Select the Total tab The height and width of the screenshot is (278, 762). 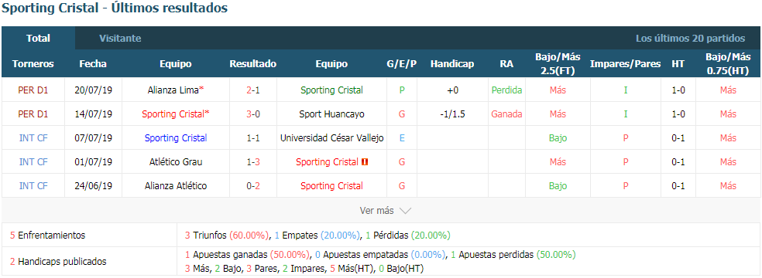pos(39,39)
